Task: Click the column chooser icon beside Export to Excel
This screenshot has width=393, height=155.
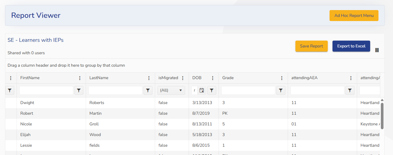Action: pos(377,50)
